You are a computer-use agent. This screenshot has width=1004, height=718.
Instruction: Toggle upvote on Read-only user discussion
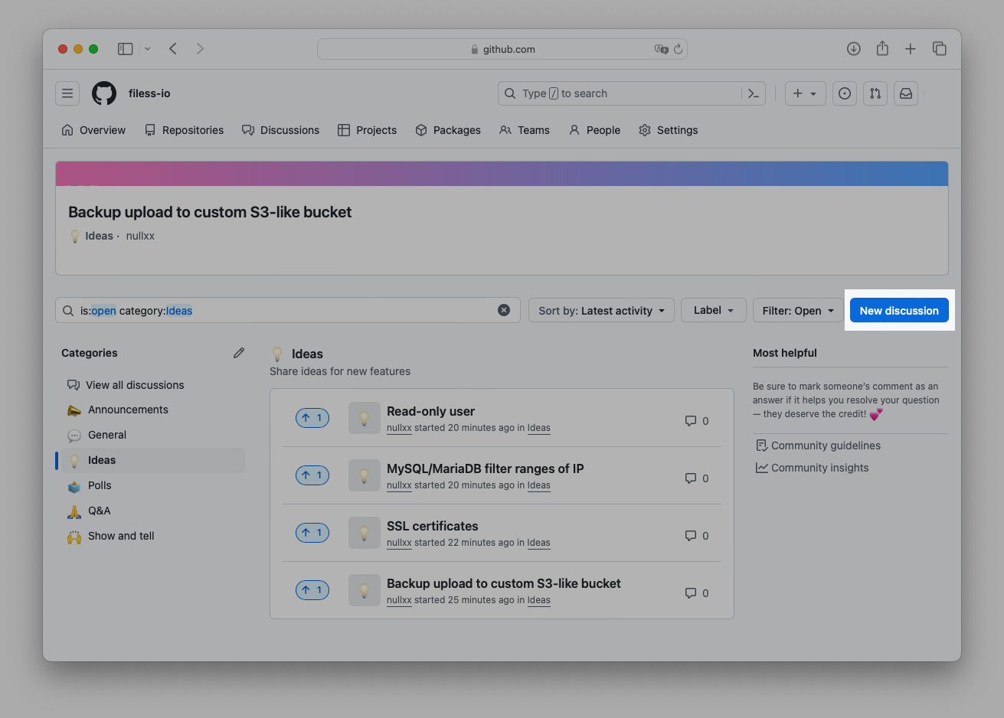coord(312,418)
